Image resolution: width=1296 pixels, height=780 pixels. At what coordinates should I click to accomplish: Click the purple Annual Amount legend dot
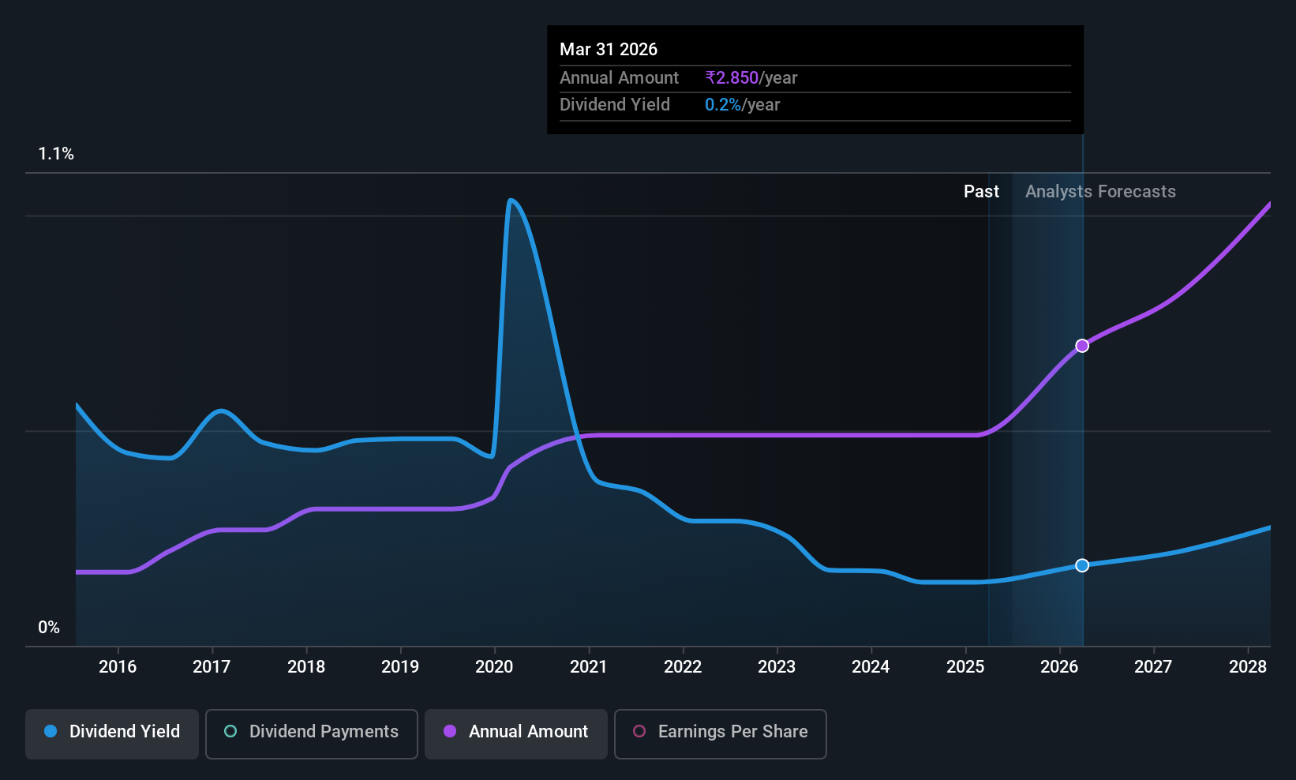(450, 731)
